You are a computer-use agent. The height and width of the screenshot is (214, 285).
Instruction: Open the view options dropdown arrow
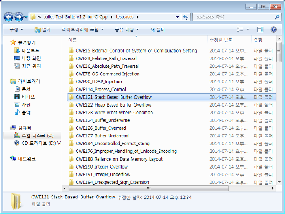pos(248,29)
